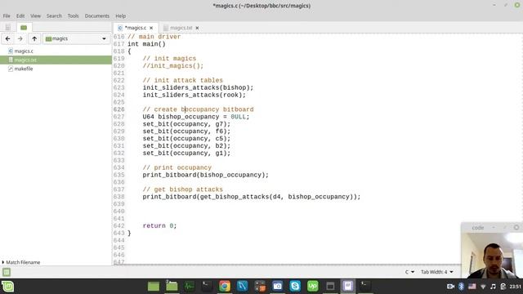Click the '// print occupancy' comment
This screenshot has width=523, height=294.
click(177, 167)
